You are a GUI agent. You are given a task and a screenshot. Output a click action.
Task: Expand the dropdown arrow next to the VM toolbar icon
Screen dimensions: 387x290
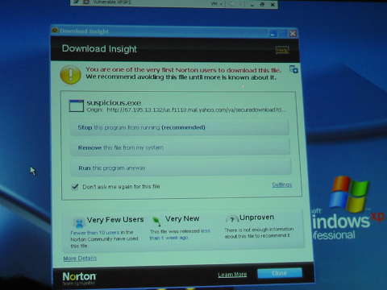240,4
